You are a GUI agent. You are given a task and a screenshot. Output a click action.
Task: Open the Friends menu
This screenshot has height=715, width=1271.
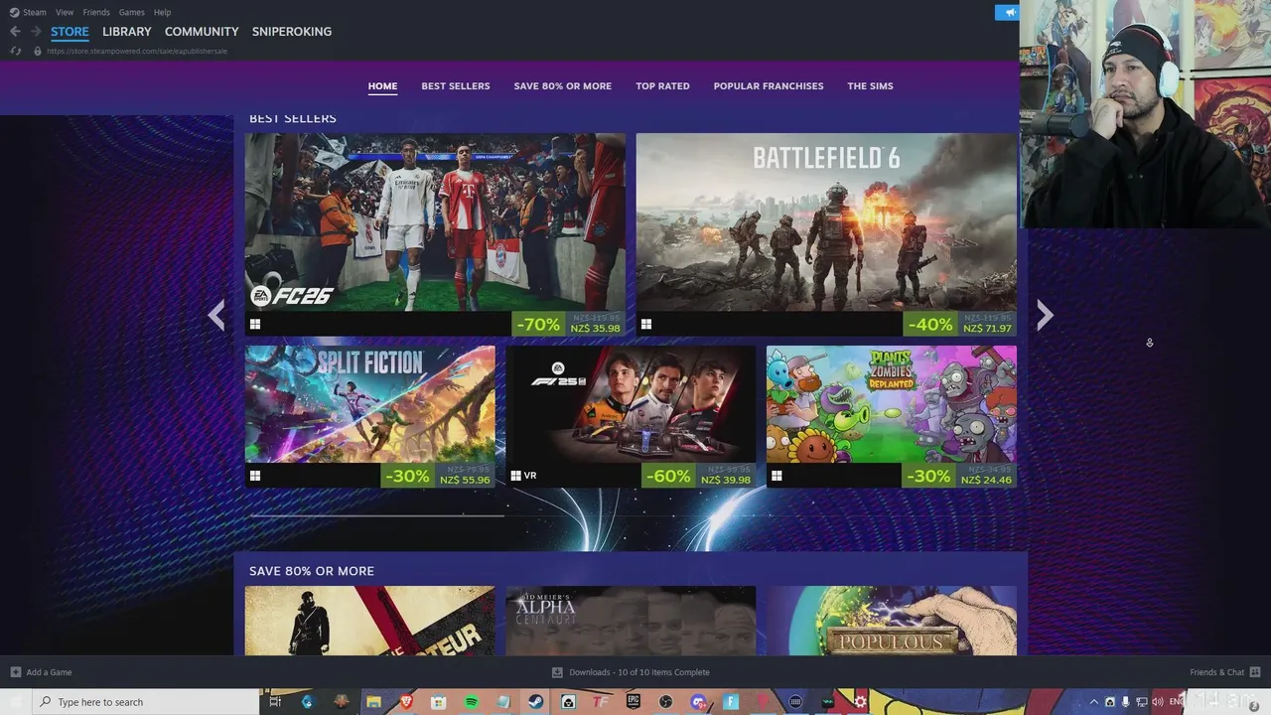pos(96,12)
